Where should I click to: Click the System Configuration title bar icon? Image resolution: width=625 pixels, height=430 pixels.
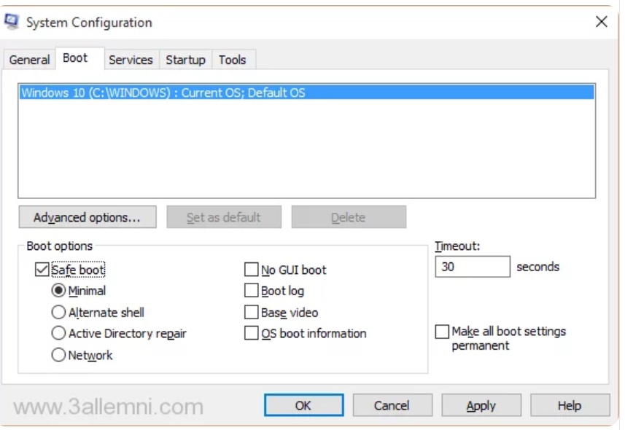12,22
